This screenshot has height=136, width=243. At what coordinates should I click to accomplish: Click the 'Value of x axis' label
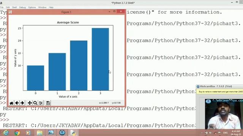pyautogui.click(x=68, y=97)
